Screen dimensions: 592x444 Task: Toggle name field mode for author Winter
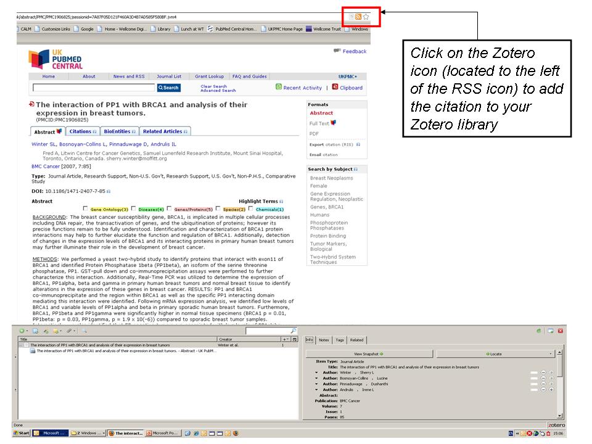534,372
